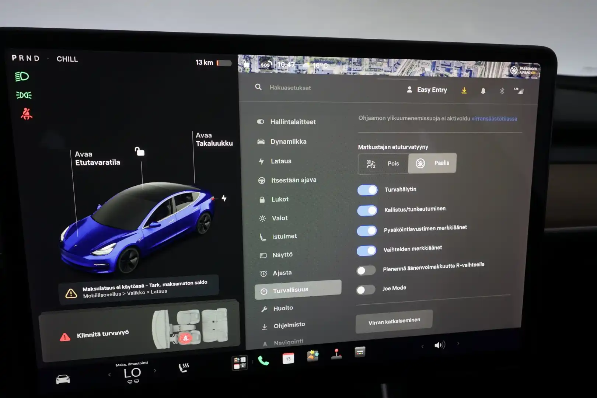Viewport: 597px width, 398px height.
Task: Raise volume with right arrow
Action: click(458, 343)
